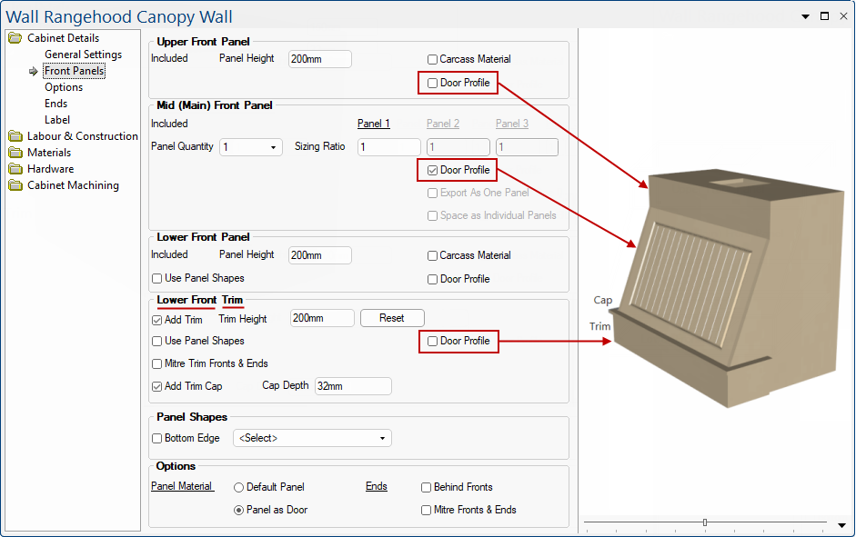
Task: Toggle the Add Trim Cap checkbox
Action: click(157, 386)
